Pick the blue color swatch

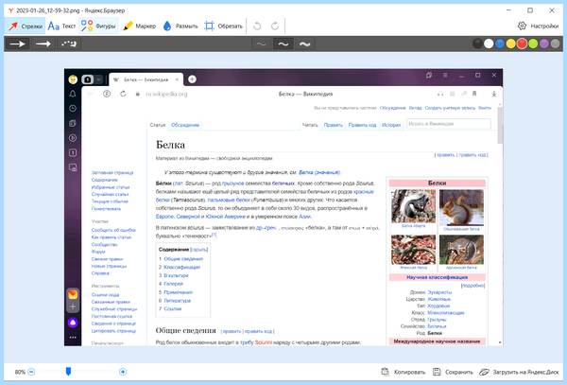(x=500, y=44)
